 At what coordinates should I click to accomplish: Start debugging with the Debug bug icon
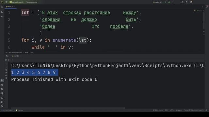click(x=169, y=2)
